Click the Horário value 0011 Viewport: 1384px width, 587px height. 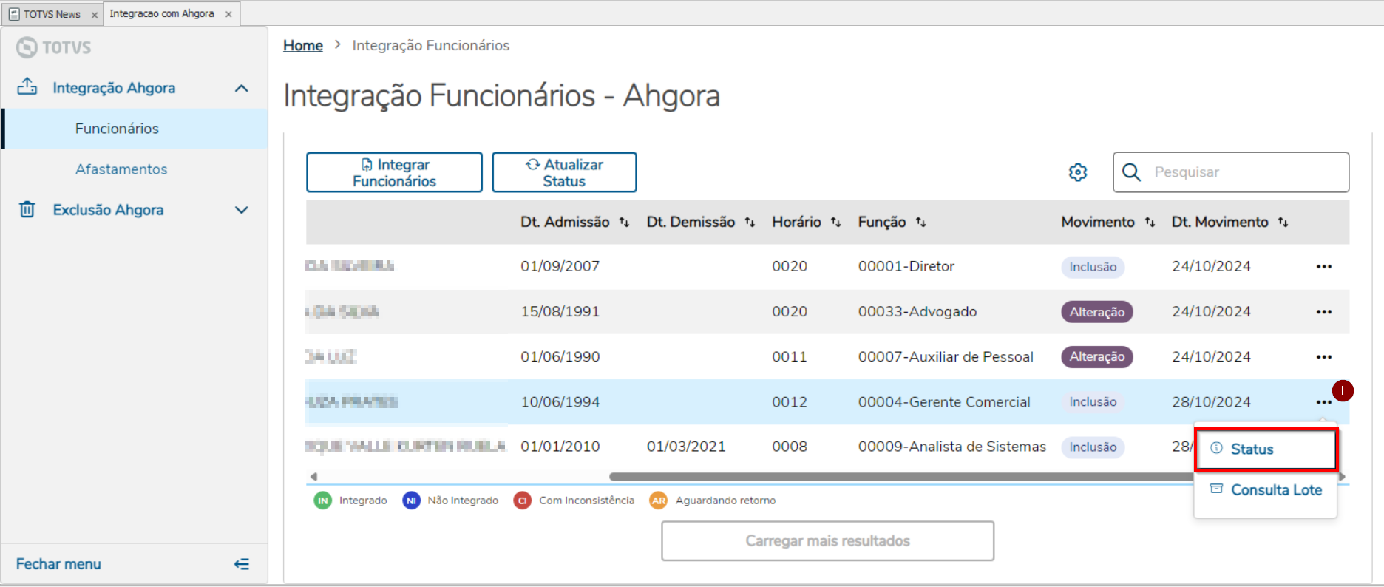[x=790, y=357]
